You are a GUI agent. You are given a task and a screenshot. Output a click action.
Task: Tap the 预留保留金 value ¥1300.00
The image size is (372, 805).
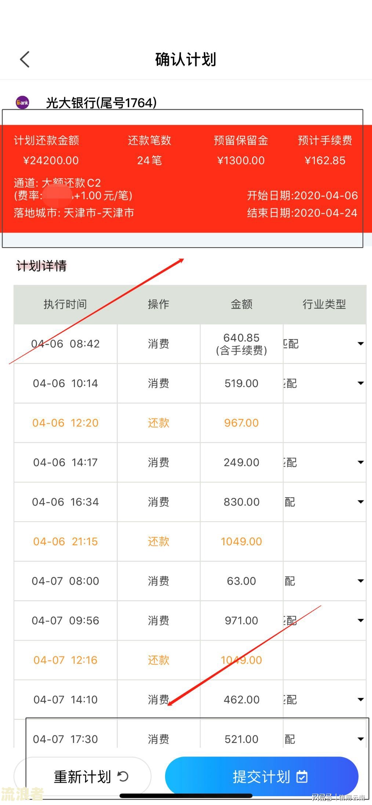(x=241, y=160)
